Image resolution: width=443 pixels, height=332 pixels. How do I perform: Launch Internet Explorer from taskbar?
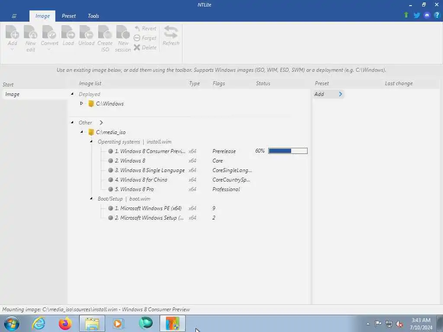coord(39,323)
